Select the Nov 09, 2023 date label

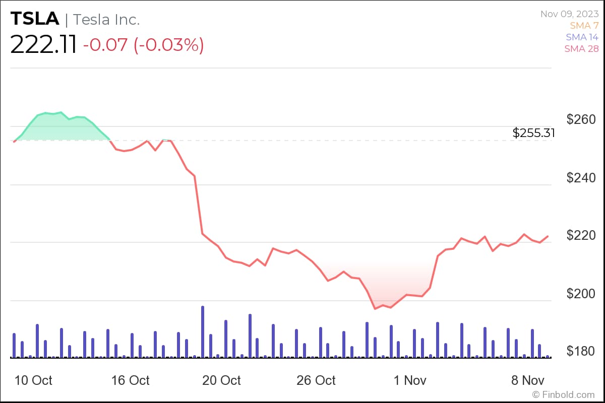569,14
